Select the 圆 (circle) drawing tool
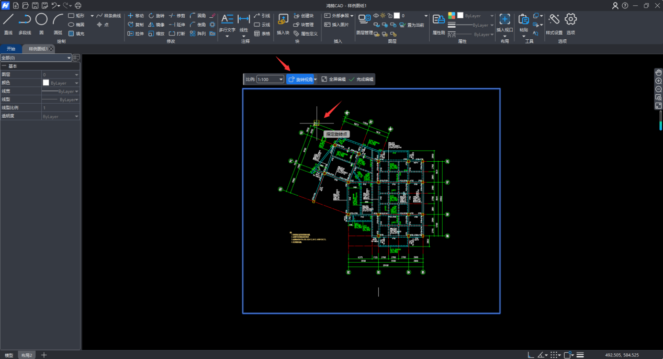This screenshot has height=359, width=663. [x=41, y=20]
